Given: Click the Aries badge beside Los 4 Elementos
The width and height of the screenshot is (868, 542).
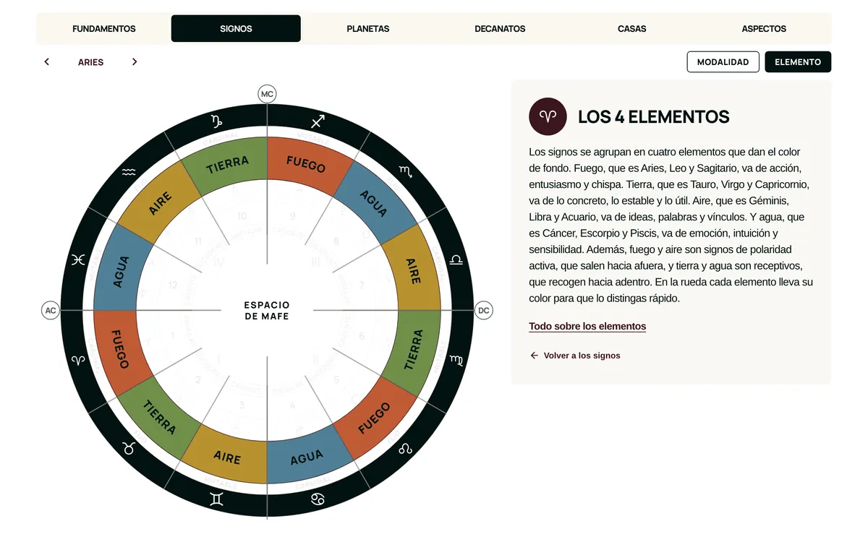Looking at the screenshot, I should pyautogui.click(x=548, y=116).
